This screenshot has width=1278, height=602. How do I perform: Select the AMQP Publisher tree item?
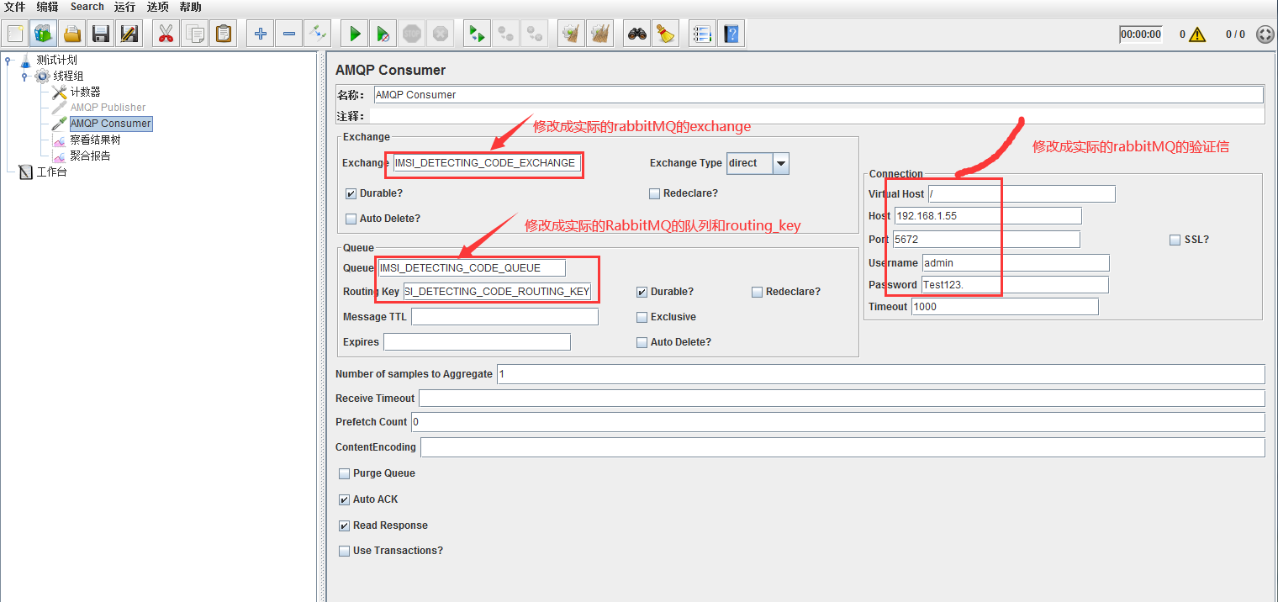[x=109, y=107]
